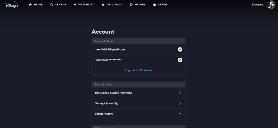Open the Watchlist menu label

pyautogui.click(x=86, y=5)
